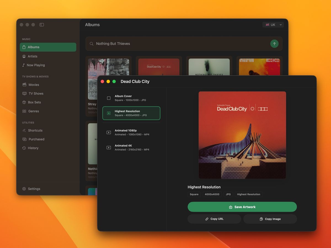Select the Highest Resolution 4000x4000 option
The image size is (331, 248).
(x=131, y=113)
